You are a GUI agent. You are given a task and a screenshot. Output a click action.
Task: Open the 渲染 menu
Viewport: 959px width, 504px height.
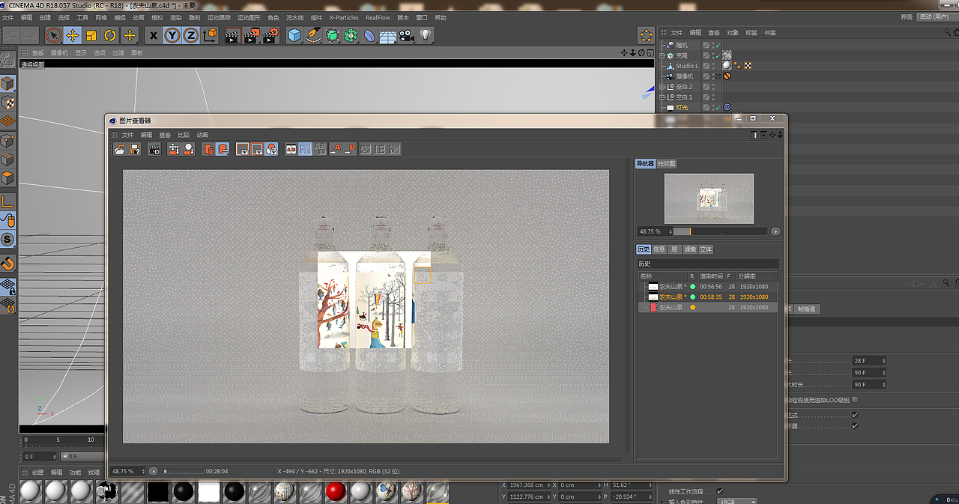pyautogui.click(x=176, y=17)
